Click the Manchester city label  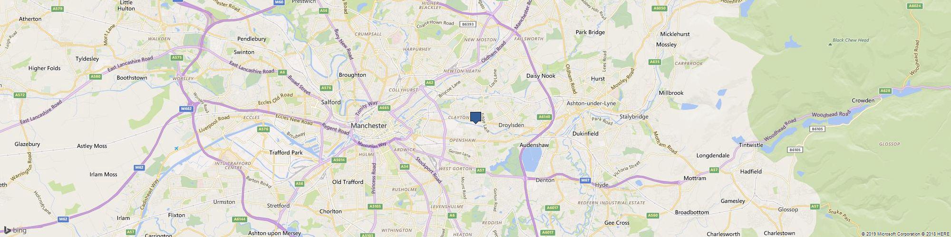pos(369,126)
